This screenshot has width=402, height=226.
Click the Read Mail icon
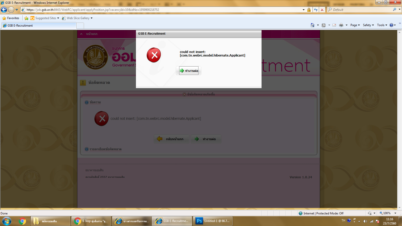click(334, 25)
